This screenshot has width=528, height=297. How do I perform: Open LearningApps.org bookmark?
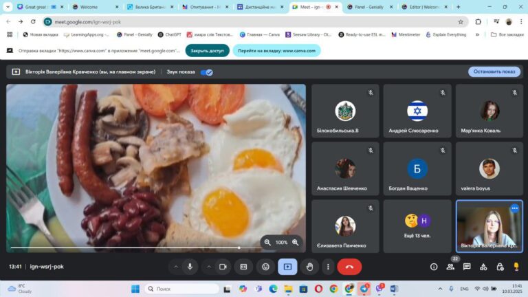click(x=87, y=34)
